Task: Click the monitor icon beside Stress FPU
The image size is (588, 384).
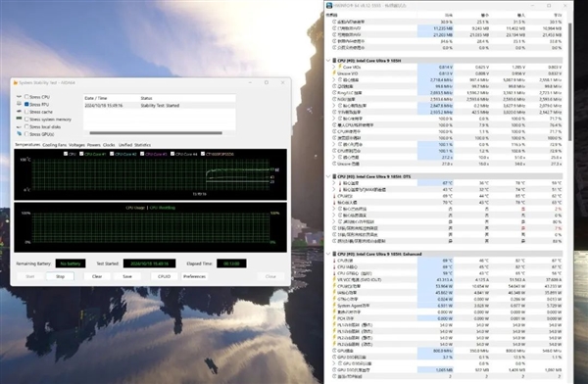Action: tap(19, 104)
